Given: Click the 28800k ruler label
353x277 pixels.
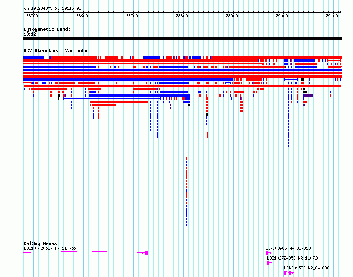Looking at the screenshot, I should tap(183, 16).
